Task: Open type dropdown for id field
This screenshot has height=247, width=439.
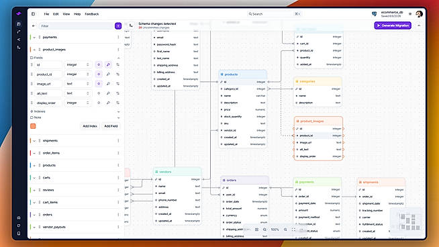Action: tap(78, 64)
